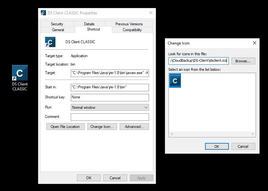Select the DS Client icon in the icon list

[175, 81]
